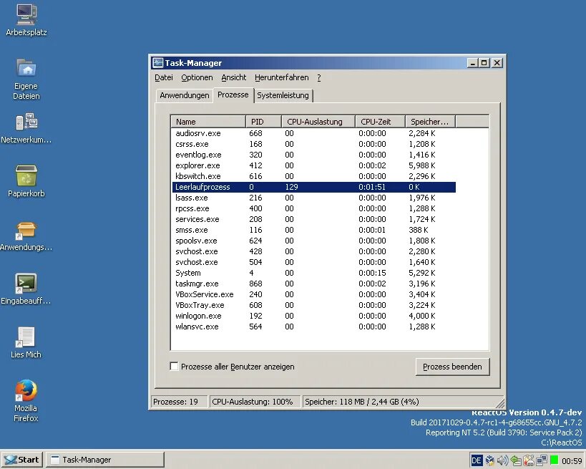The width and height of the screenshot is (586, 469).
Task: Sort by the Speicher column header
Action: pyautogui.click(x=431, y=122)
